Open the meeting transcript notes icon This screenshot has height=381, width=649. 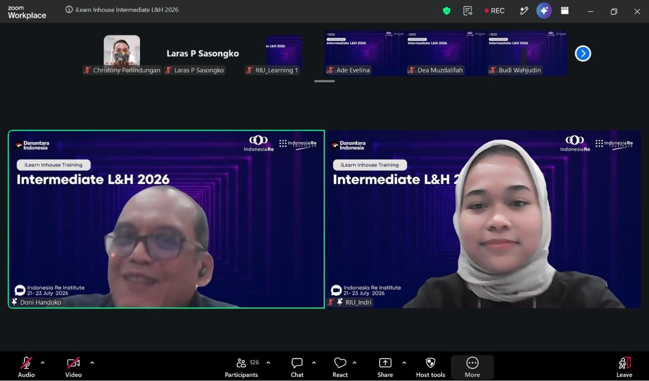tap(468, 11)
